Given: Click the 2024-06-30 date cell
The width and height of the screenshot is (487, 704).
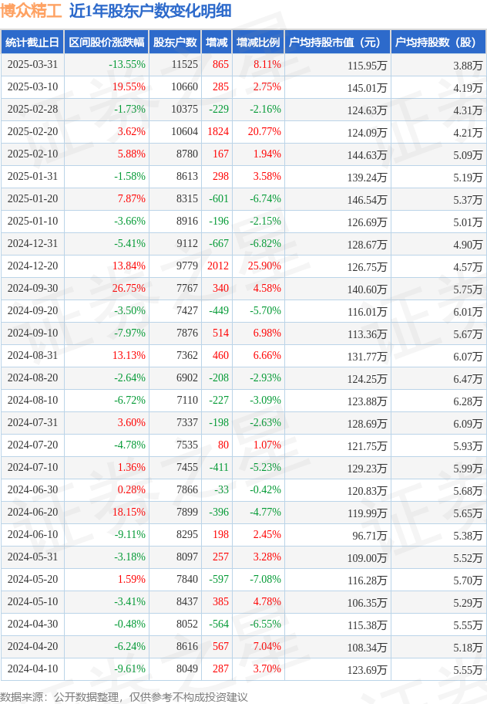Looking at the screenshot, I should tap(32, 490).
